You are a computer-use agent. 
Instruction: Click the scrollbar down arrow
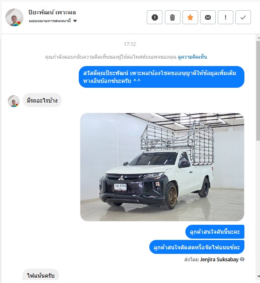pyautogui.click(x=258, y=276)
